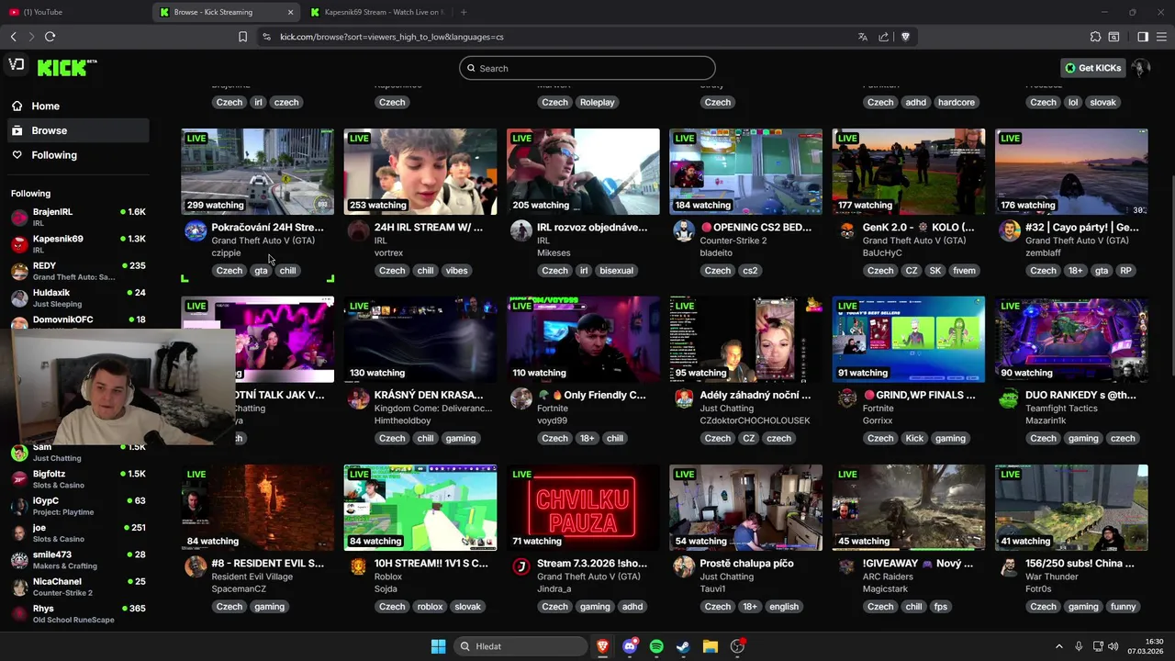The height and width of the screenshot is (661, 1175).
Task: Click zemblaff channel avatar
Action: pyautogui.click(x=1009, y=230)
